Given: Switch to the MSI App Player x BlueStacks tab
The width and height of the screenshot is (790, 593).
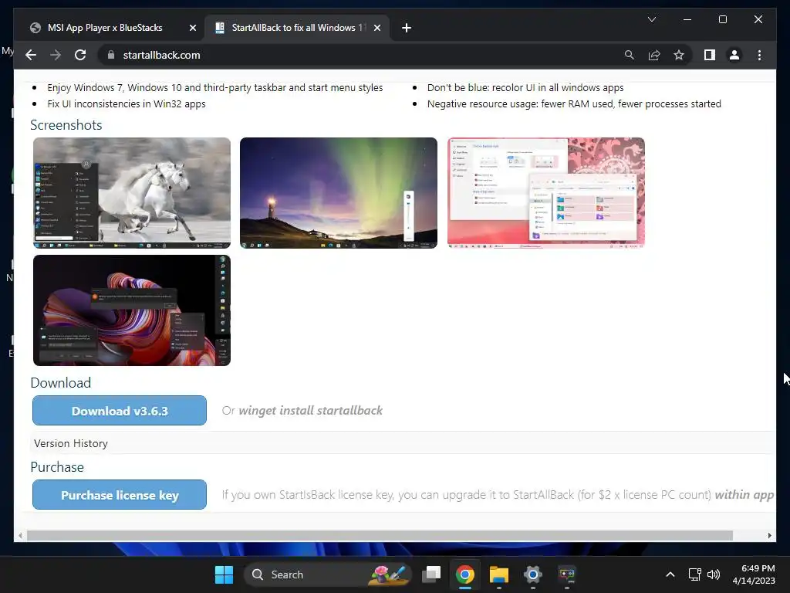Looking at the screenshot, I should pyautogui.click(x=105, y=28).
